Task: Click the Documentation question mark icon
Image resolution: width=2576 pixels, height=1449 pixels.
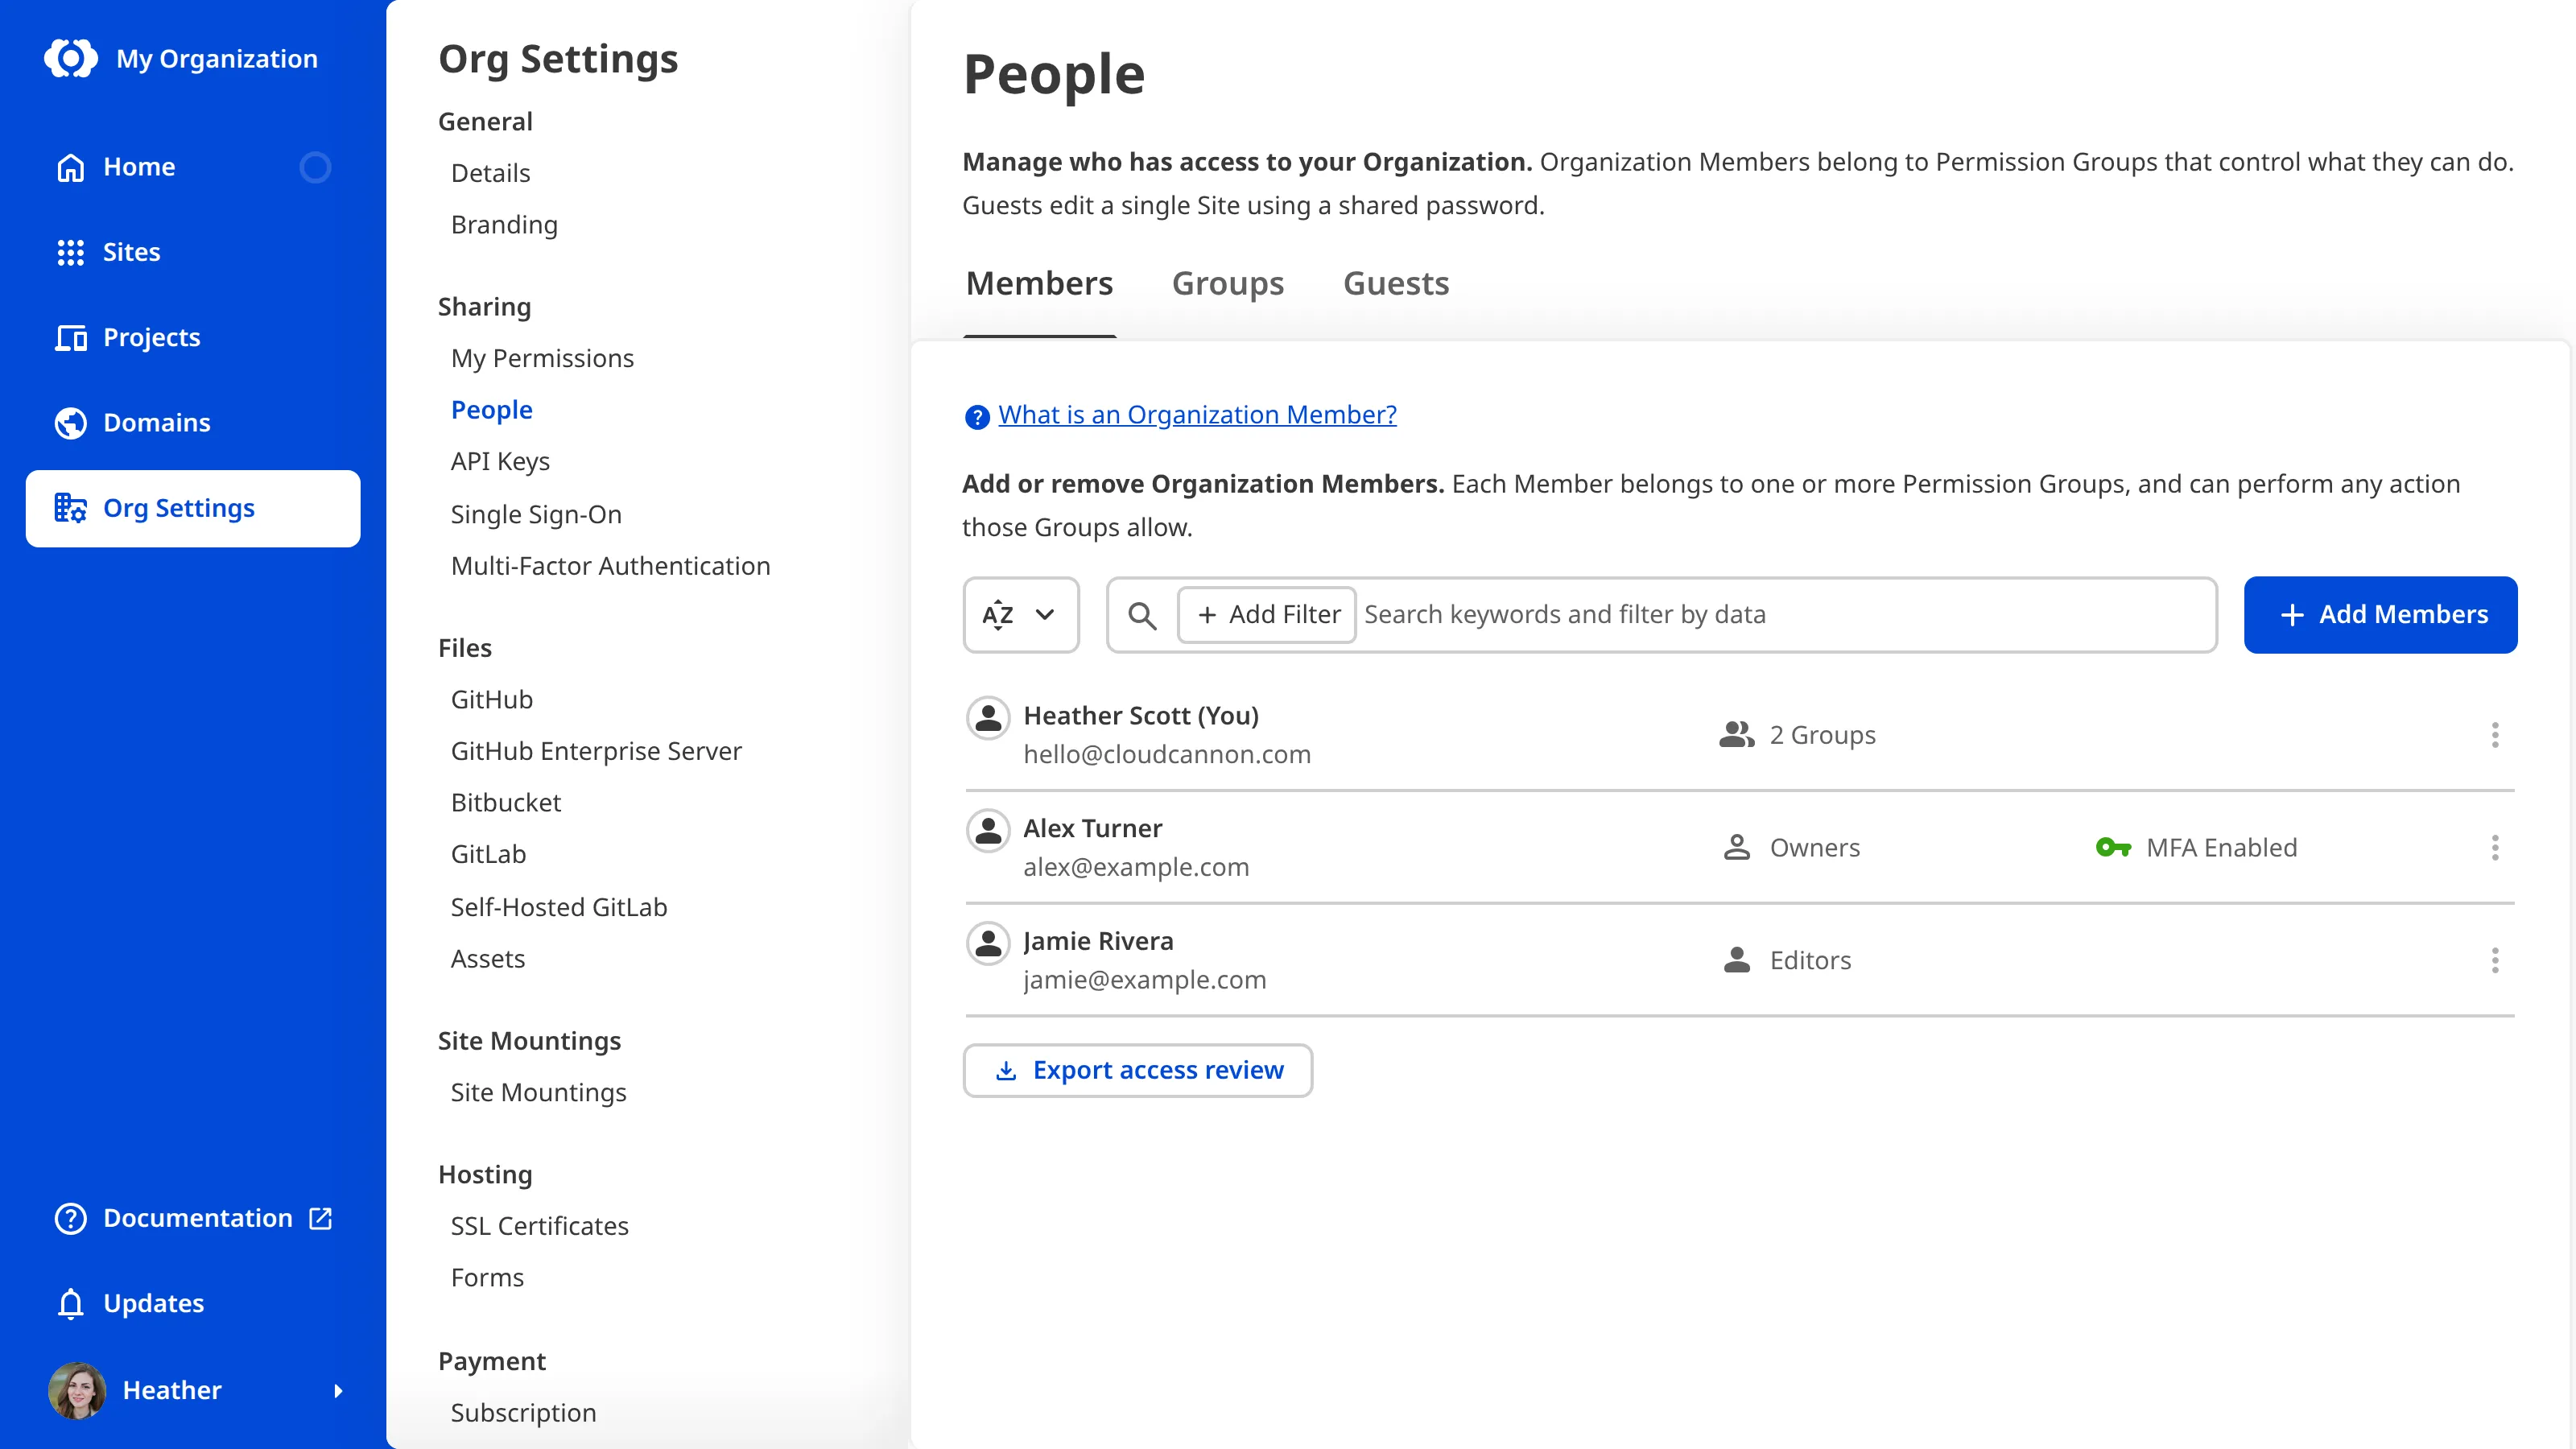Action: (x=70, y=1218)
